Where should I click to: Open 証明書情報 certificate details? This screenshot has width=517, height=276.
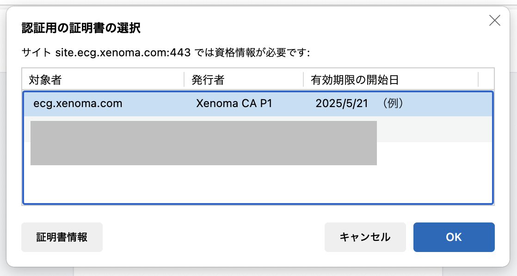(x=62, y=237)
